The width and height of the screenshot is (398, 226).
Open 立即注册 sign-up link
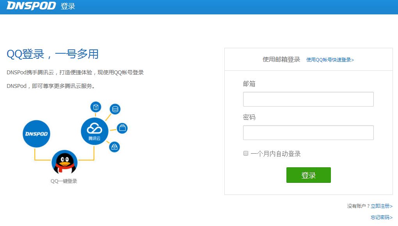click(x=382, y=206)
